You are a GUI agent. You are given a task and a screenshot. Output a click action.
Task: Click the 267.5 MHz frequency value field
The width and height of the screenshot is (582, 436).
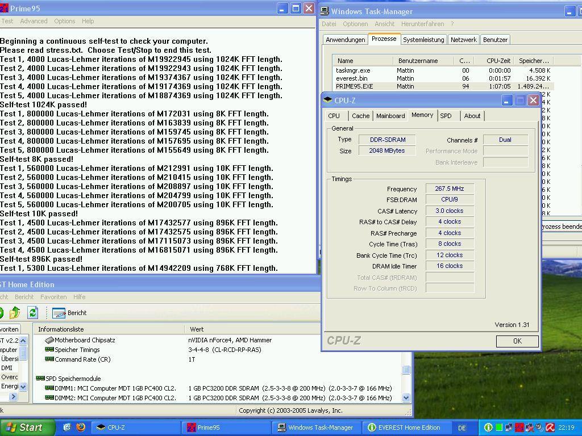point(450,188)
